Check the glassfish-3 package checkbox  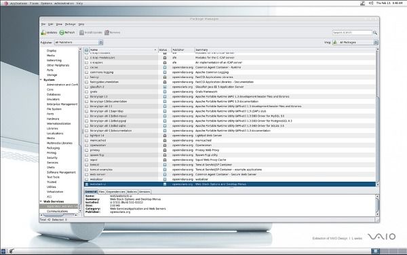tap(87, 87)
